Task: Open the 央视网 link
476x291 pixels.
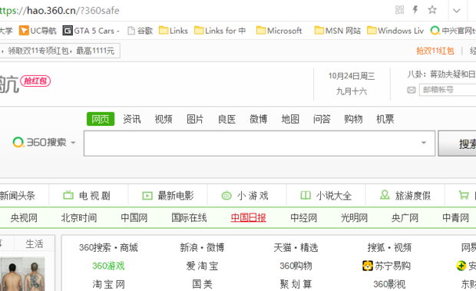Action: [x=24, y=217]
